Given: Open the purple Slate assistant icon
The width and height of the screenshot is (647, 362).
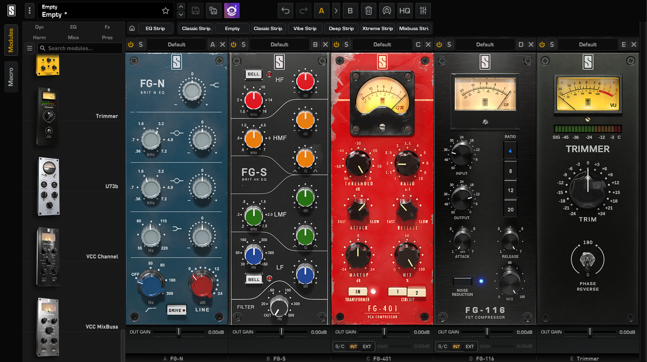Looking at the screenshot, I should (232, 11).
